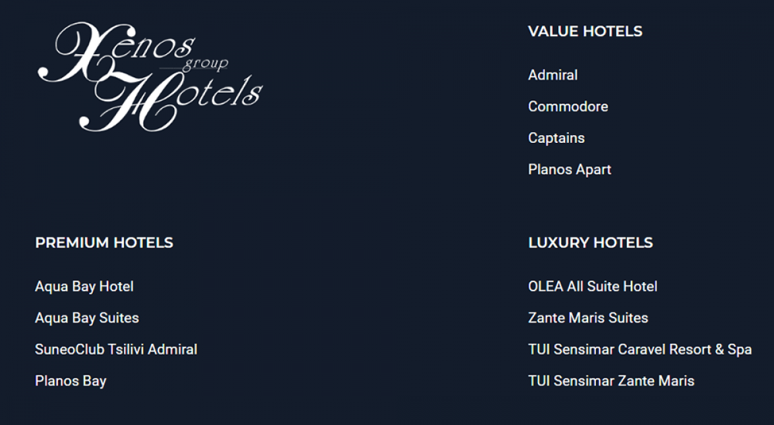Click the PREMIUM HOTELS heading
Screen dimensions: 774x425
104,243
